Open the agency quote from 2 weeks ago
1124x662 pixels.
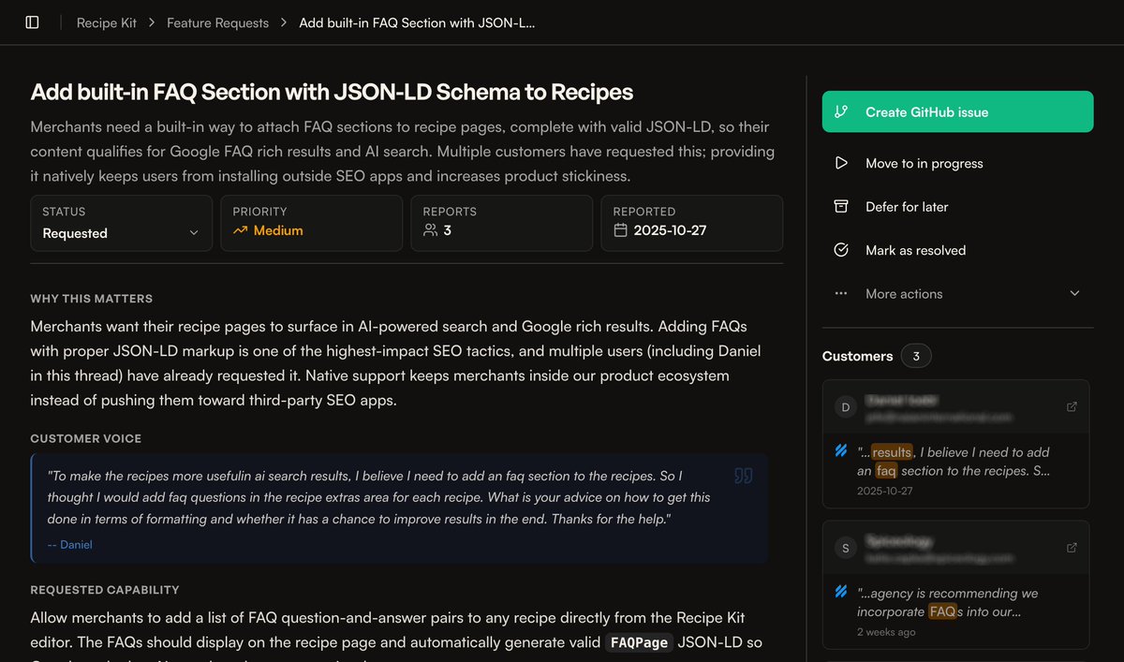tap(955, 611)
